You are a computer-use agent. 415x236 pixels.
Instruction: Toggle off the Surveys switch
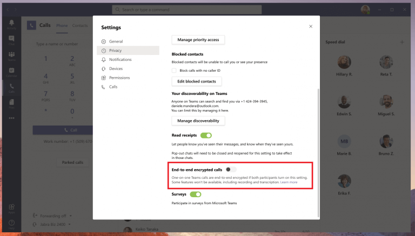pos(196,194)
